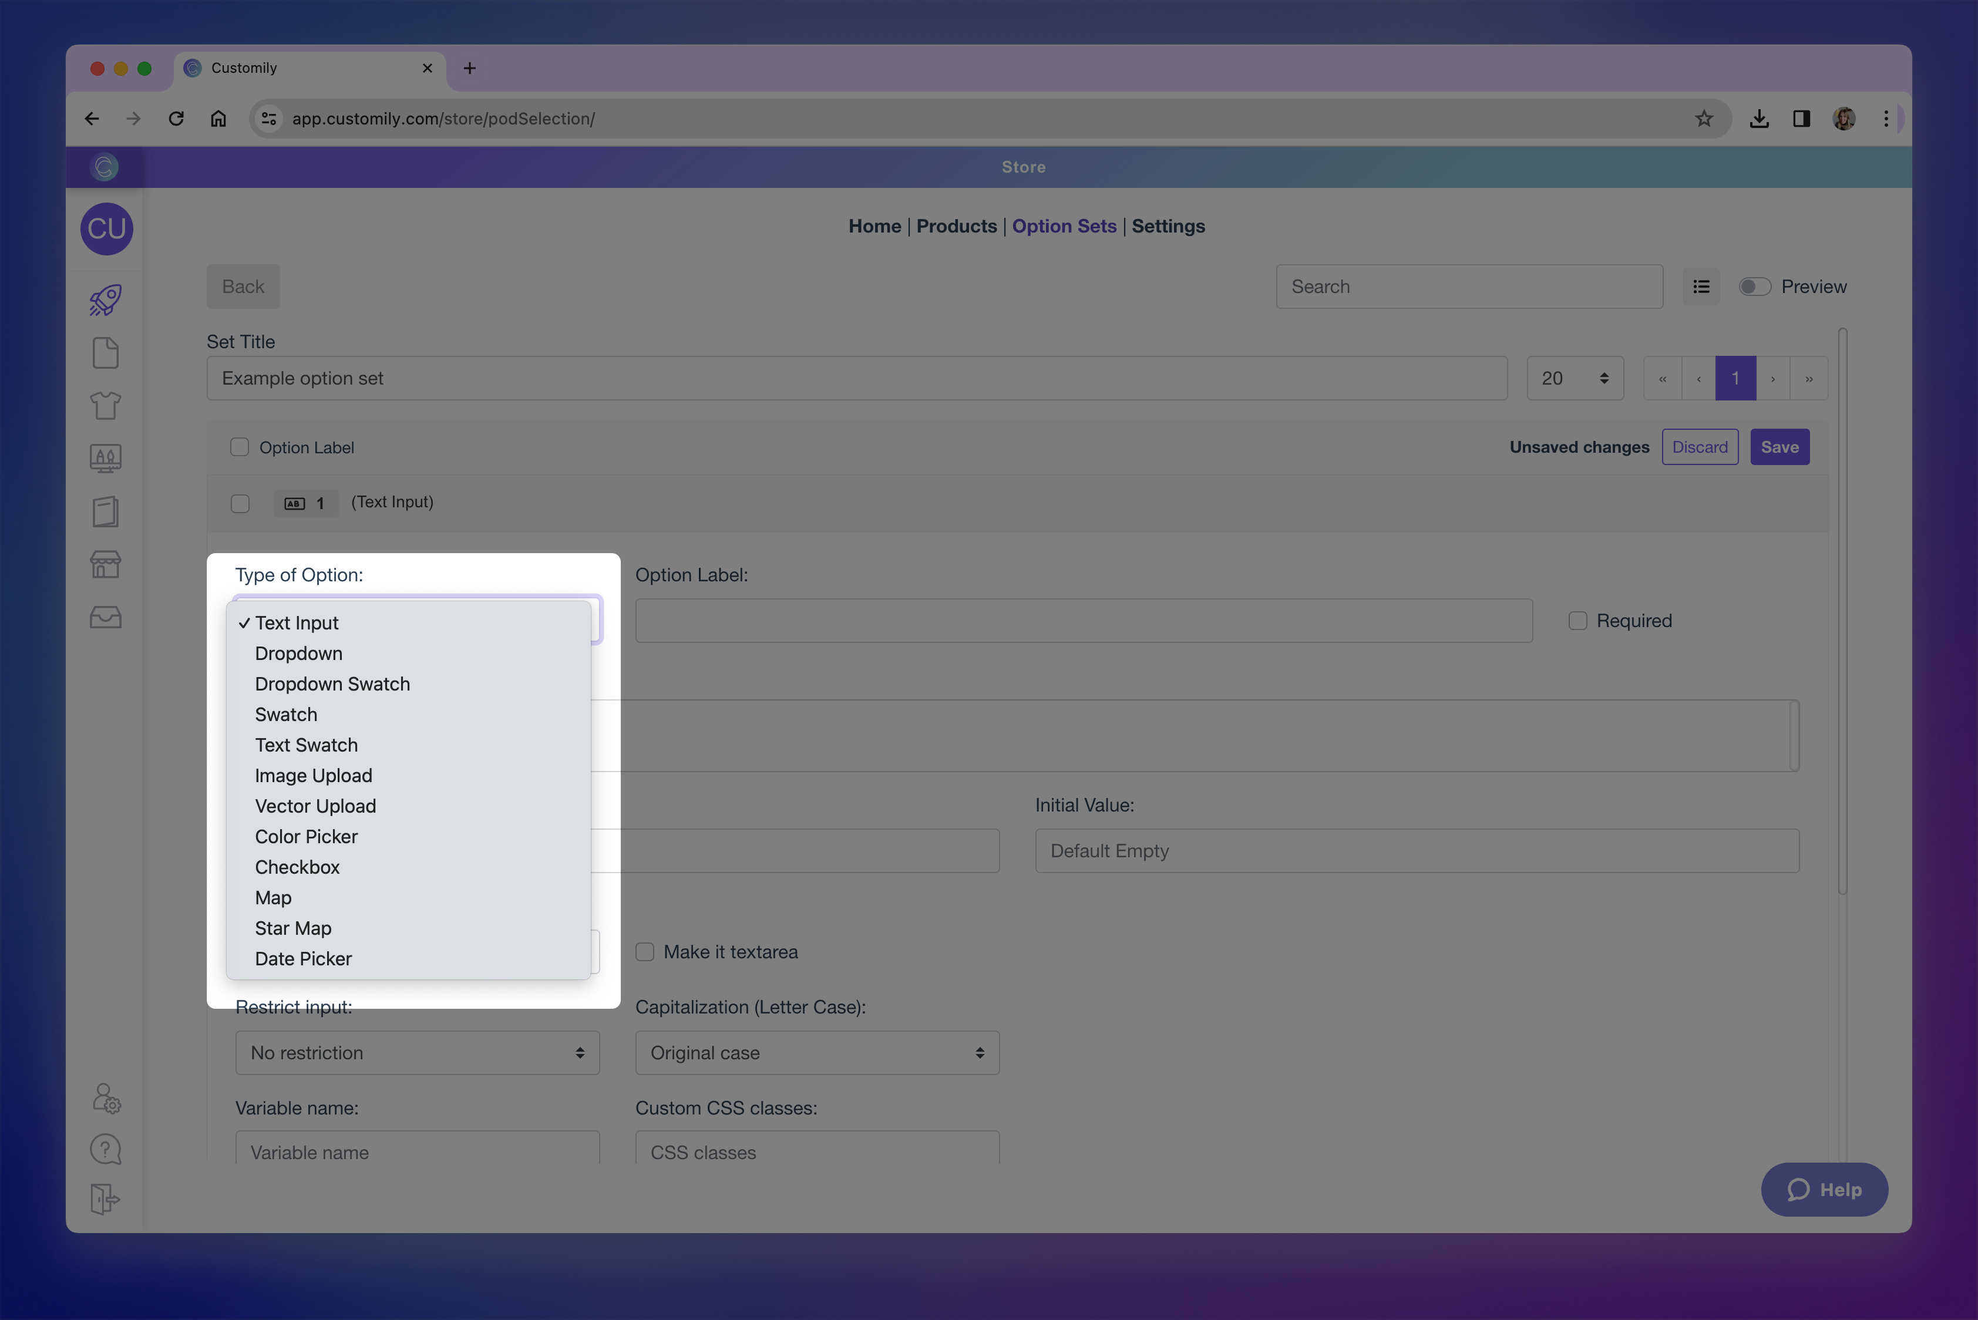The image size is (1978, 1320).
Task: Expand the Capitalization Original case dropdown
Action: click(817, 1053)
